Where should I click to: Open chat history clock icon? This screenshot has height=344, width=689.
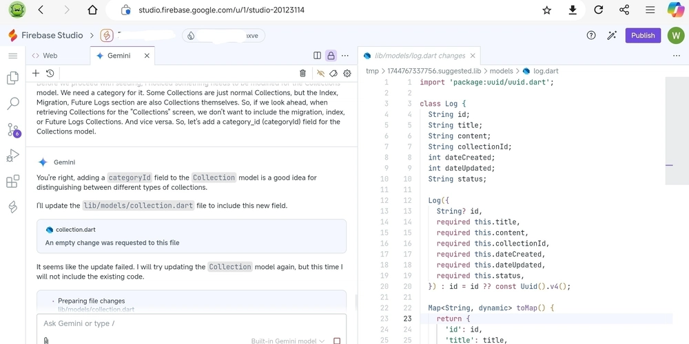pyautogui.click(x=50, y=74)
